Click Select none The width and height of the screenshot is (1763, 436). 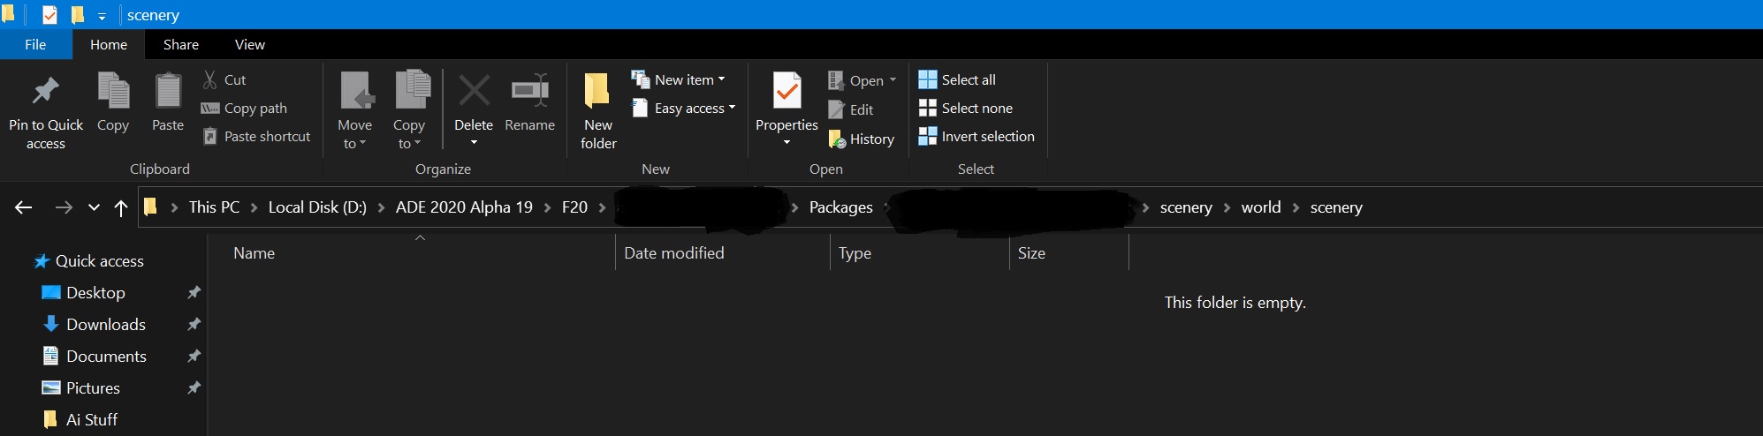click(x=966, y=108)
